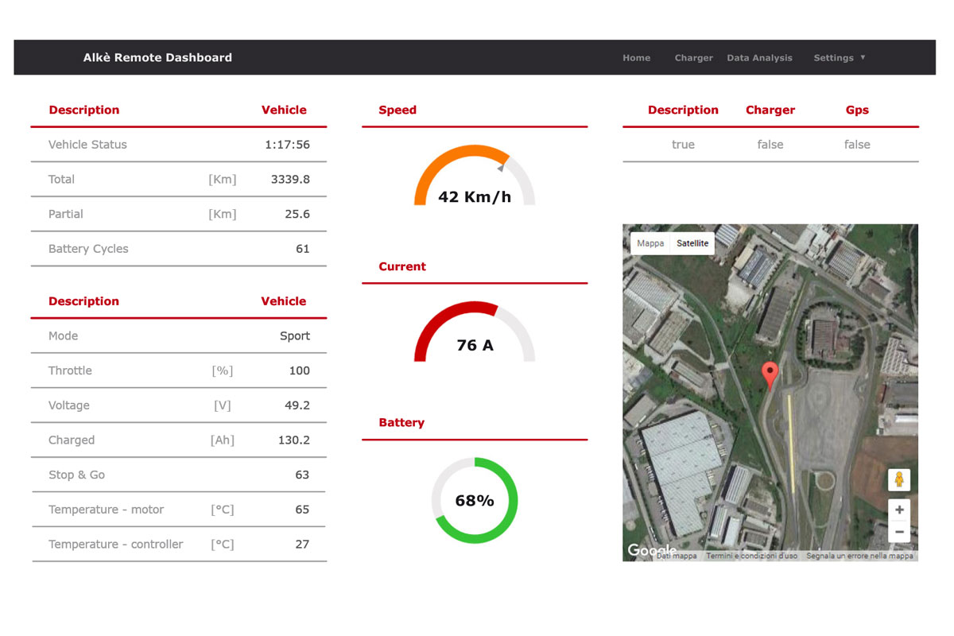Click the green battery percentage ring
The height and width of the screenshot is (636, 954).
[x=475, y=500]
